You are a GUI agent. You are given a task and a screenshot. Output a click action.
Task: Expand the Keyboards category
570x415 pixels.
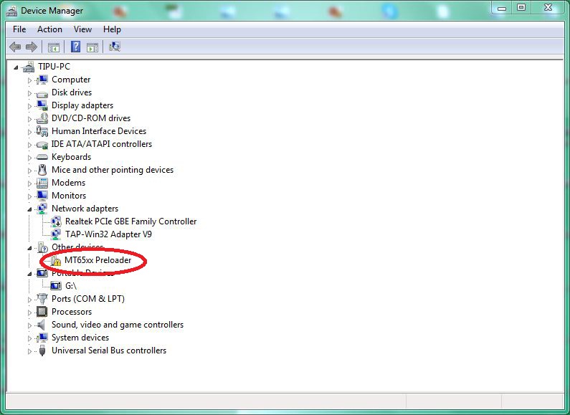pos(29,158)
